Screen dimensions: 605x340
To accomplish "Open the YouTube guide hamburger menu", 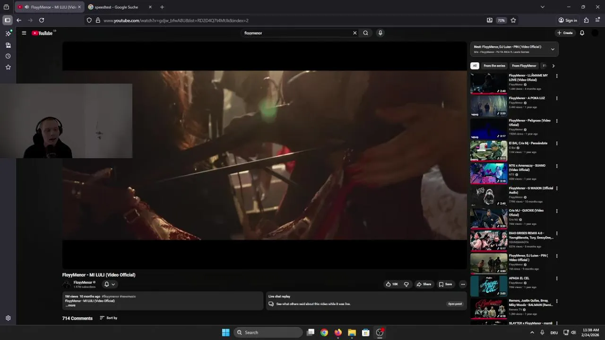I will [x=24, y=33].
